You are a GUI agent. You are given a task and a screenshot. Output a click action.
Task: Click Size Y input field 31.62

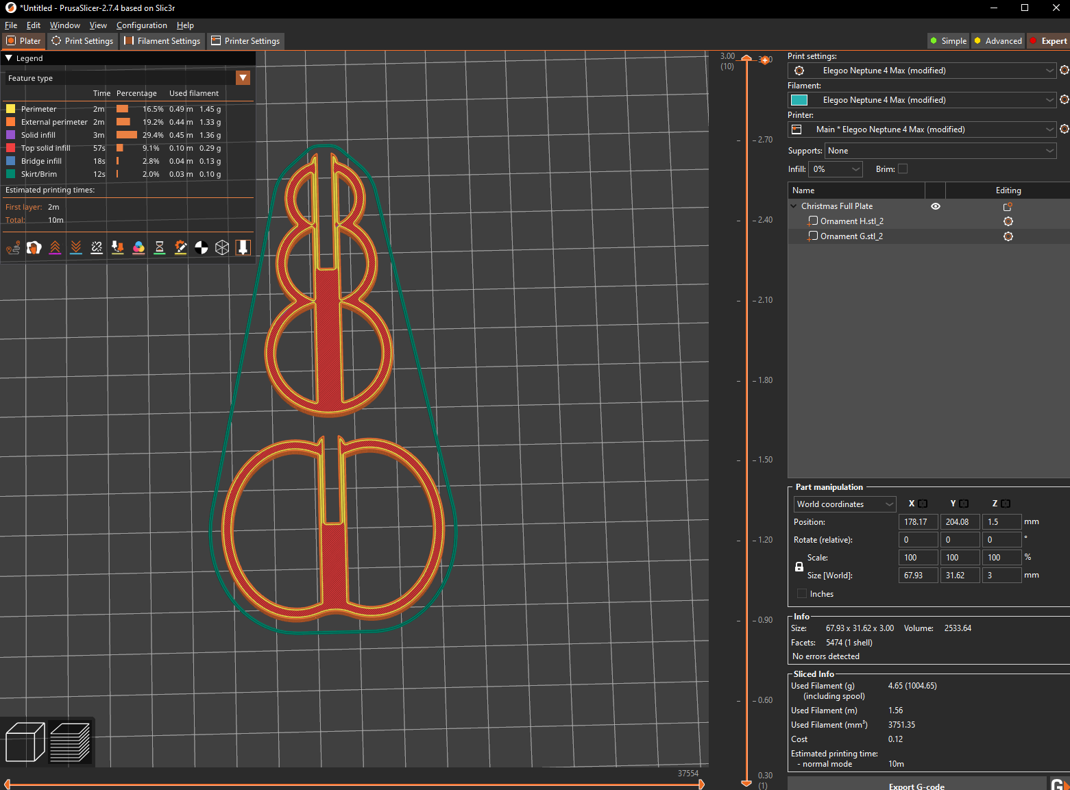(x=960, y=576)
